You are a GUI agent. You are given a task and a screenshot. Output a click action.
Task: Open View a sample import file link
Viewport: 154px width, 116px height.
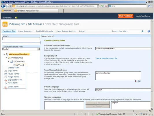click(106, 58)
